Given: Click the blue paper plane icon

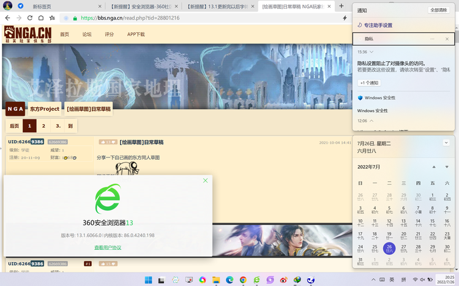Looking at the screenshot, I should coord(20,6).
